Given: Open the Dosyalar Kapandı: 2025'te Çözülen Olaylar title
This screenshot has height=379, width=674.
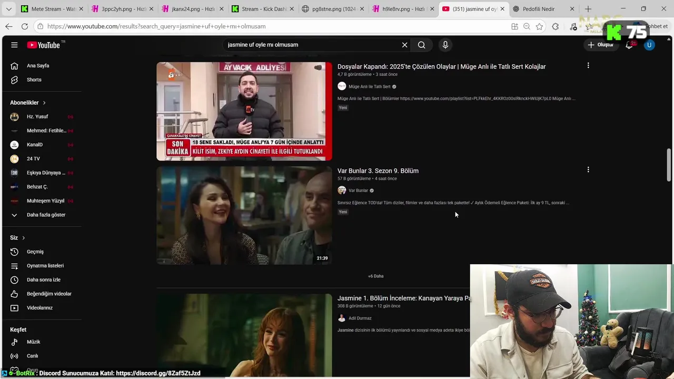Looking at the screenshot, I should (441, 66).
